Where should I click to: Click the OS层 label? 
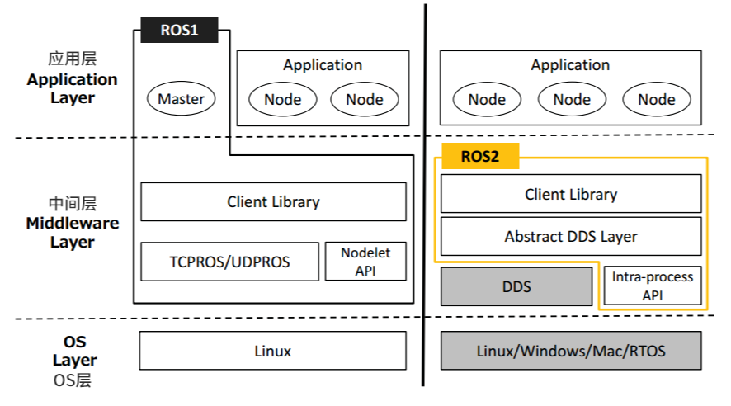(73, 380)
